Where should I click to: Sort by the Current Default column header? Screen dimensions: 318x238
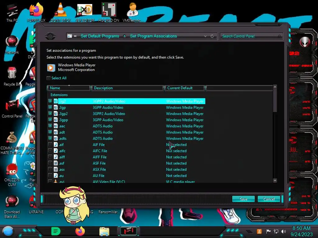tap(184, 88)
